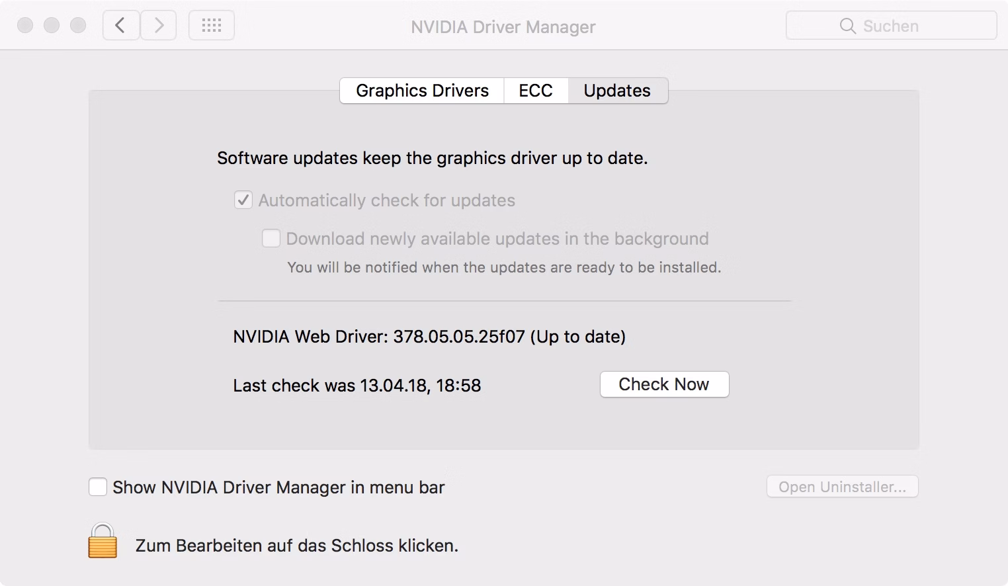
Task: Close the NVIDIA Driver Manager window
Action: tap(25, 26)
